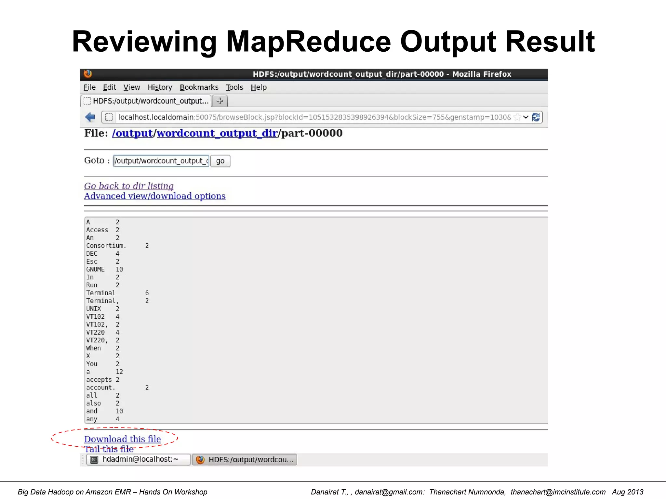Image resolution: width=666 pixels, height=499 pixels.
Task: Click the new tab plus button
Action: click(220, 101)
